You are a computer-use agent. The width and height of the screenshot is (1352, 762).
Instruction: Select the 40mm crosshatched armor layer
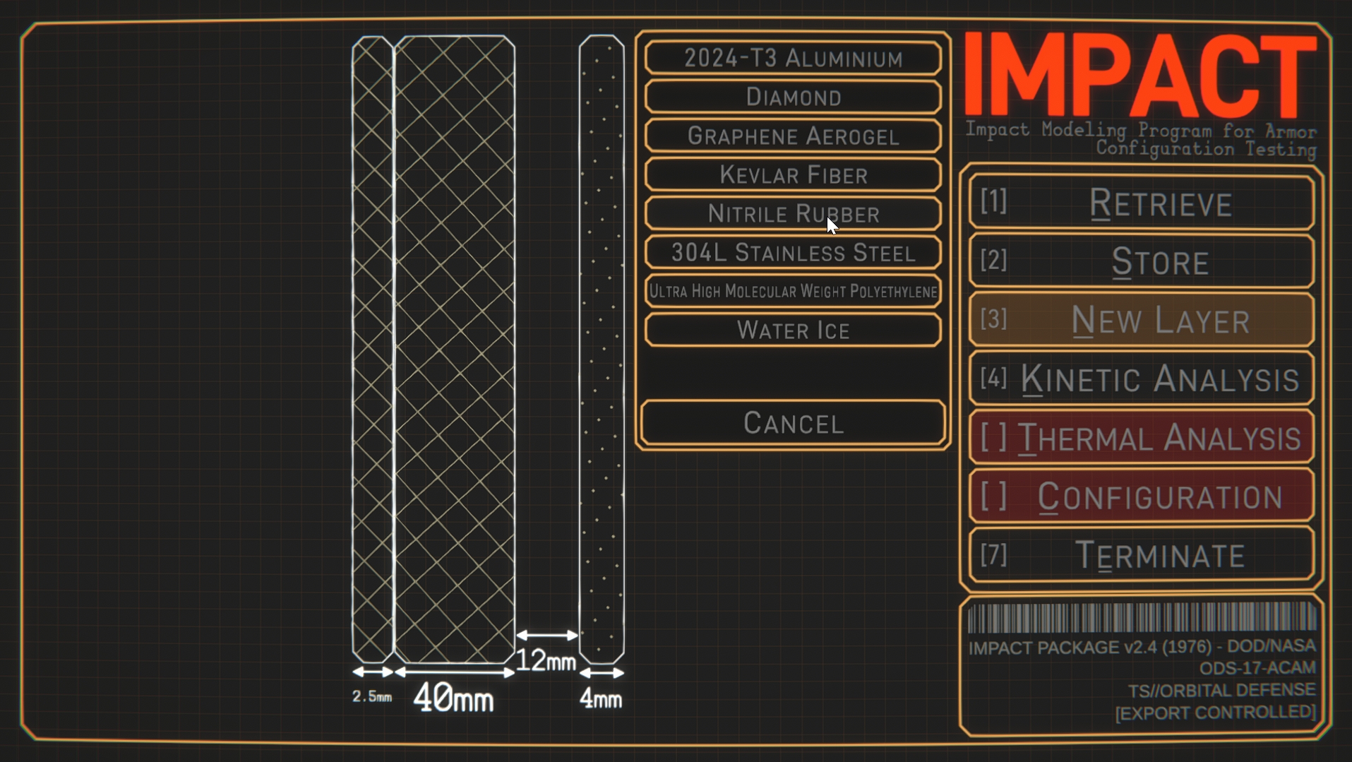454,350
